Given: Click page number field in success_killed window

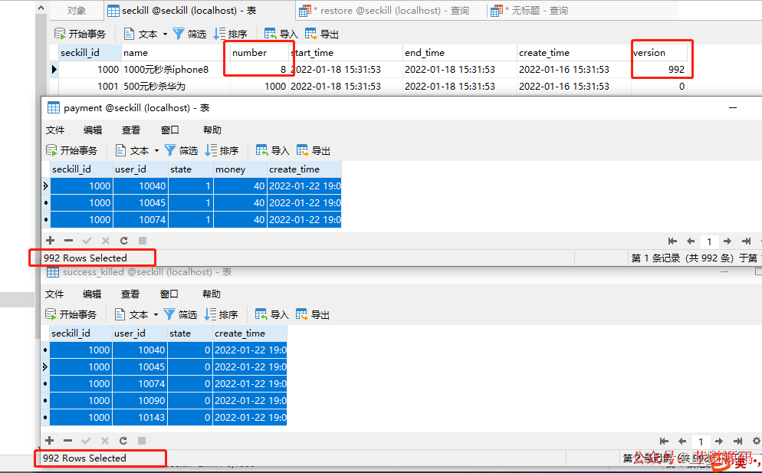Looking at the screenshot, I should point(701,442).
